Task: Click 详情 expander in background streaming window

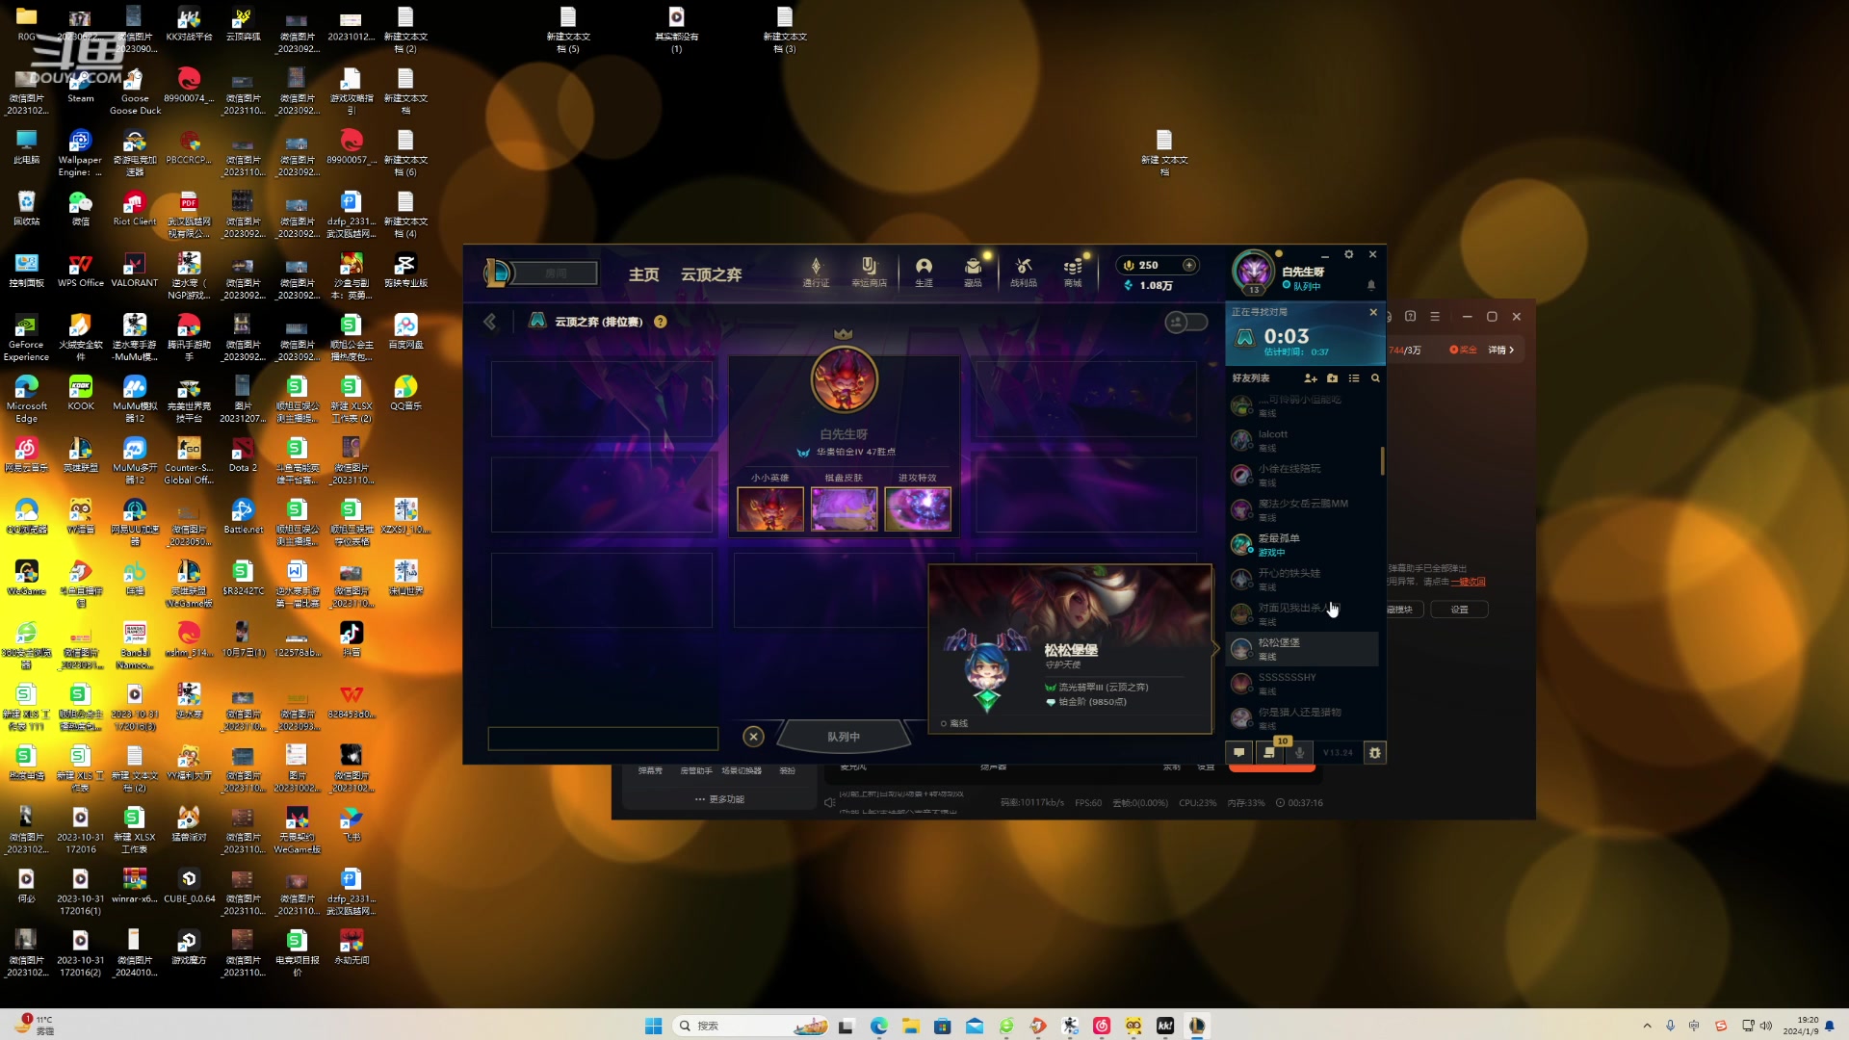Action: (1500, 350)
